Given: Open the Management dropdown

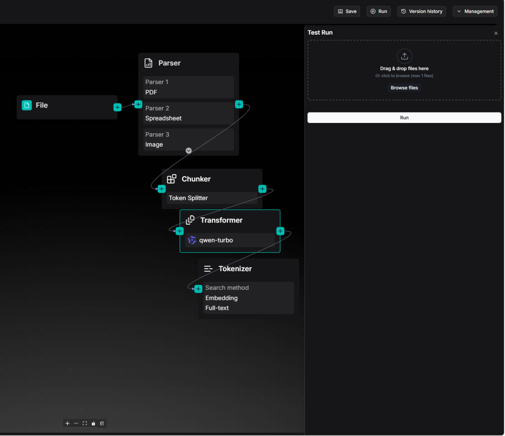Looking at the screenshot, I should click(x=475, y=11).
